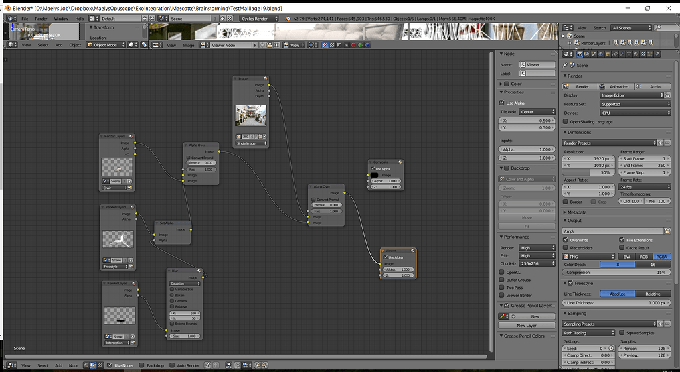Viewport: 680px width, 372px height.
Task: Show blue channel only in image editor
Action: [x=367, y=44]
